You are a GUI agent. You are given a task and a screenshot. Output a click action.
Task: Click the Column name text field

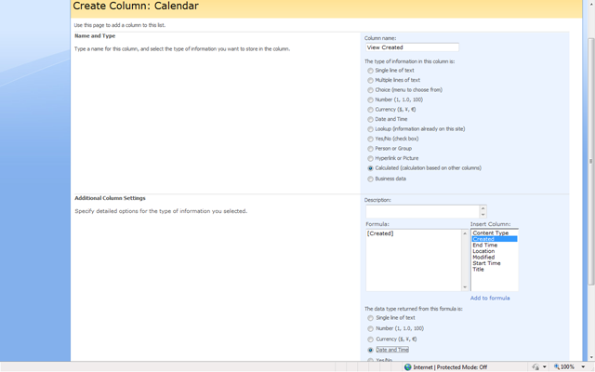click(x=412, y=47)
